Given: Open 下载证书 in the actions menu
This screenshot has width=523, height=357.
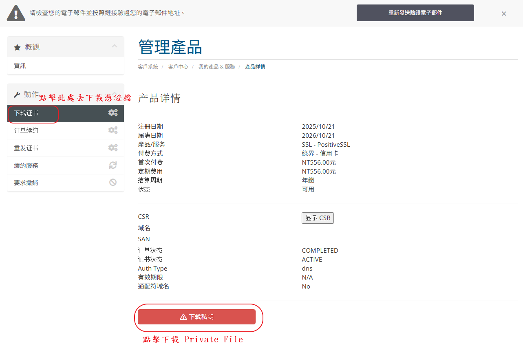Looking at the screenshot, I should pos(26,113).
